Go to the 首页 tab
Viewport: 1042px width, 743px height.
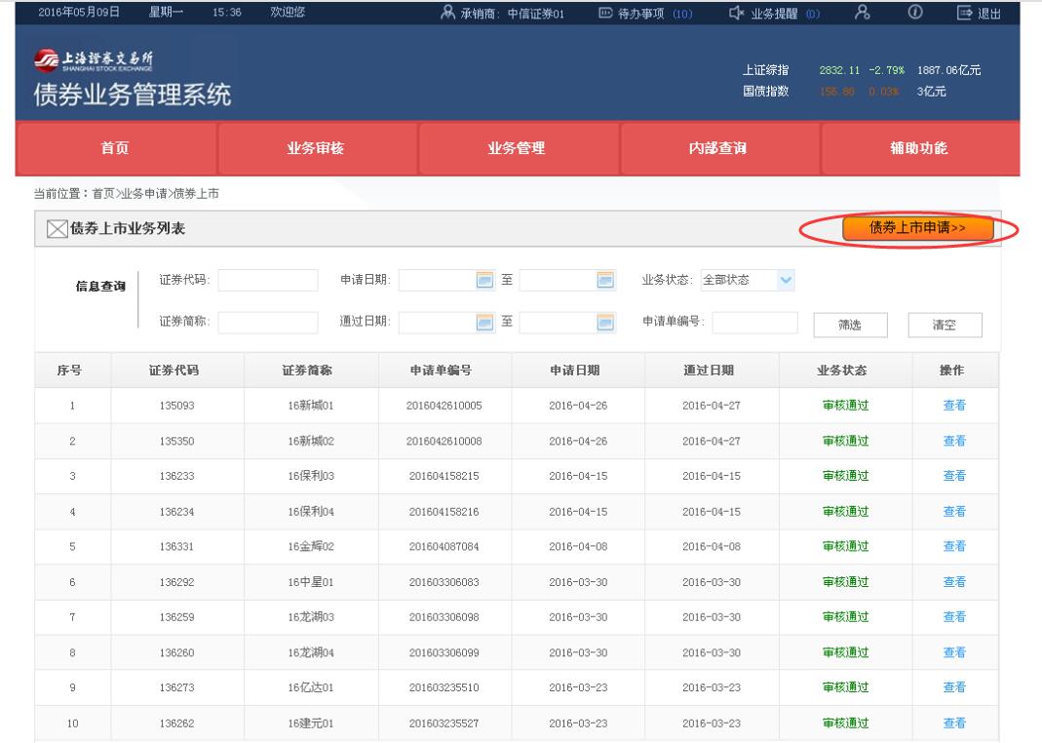click(115, 147)
